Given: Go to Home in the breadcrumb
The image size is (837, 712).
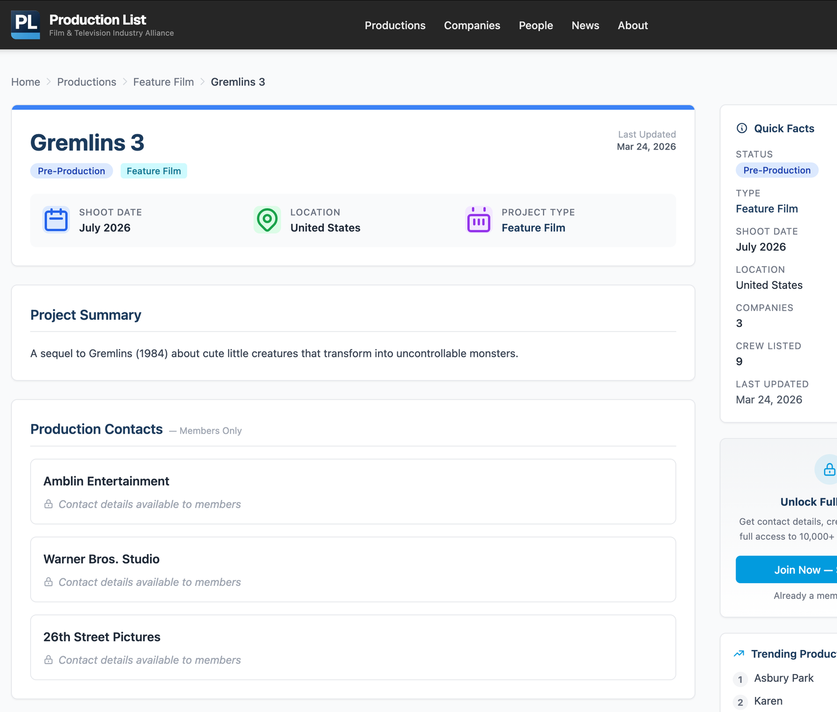Looking at the screenshot, I should (26, 82).
